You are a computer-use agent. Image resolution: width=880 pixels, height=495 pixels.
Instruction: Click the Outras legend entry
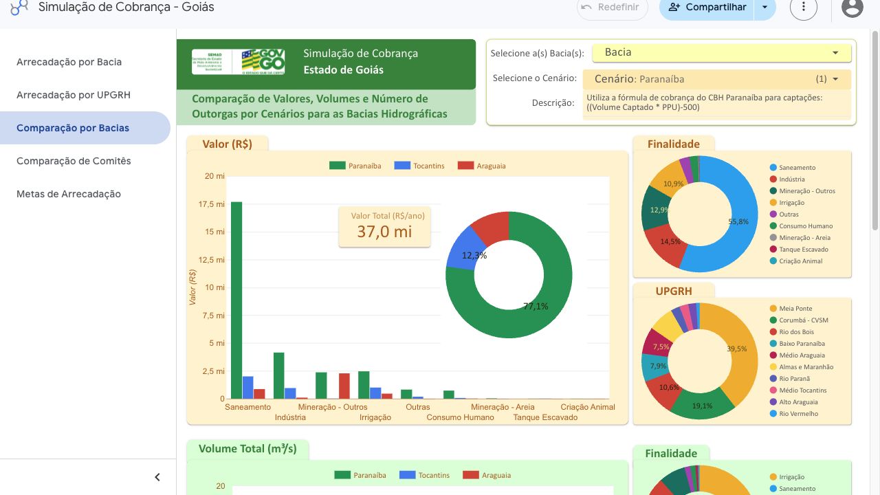point(784,214)
